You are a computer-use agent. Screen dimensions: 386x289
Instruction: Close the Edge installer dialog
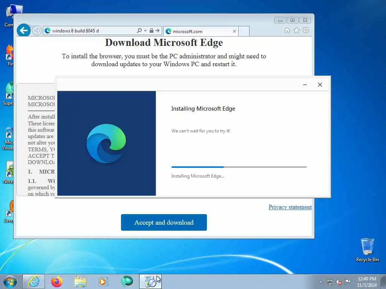coord(320,85)
